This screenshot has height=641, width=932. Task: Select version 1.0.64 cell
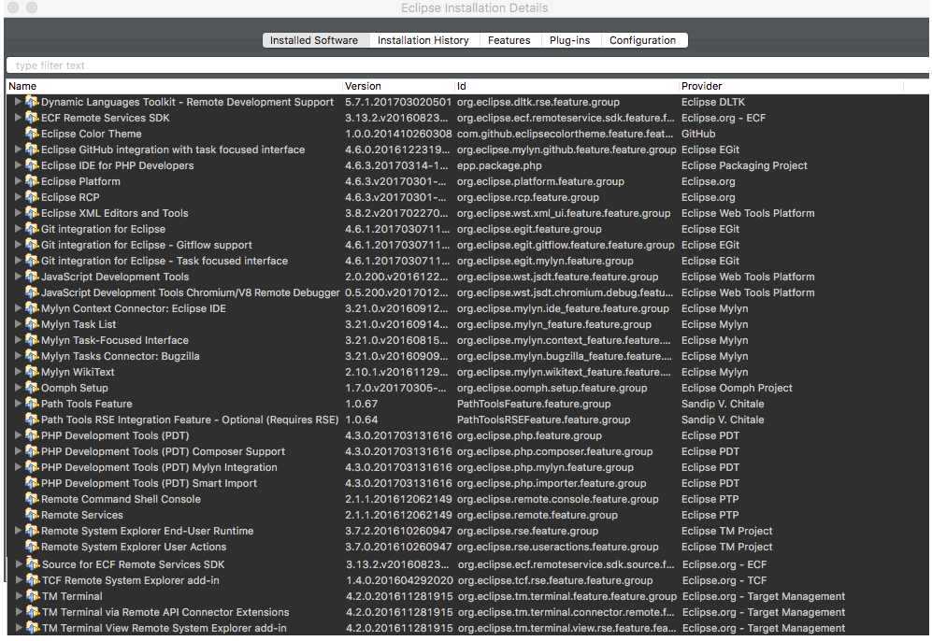[x=362, y=420]
